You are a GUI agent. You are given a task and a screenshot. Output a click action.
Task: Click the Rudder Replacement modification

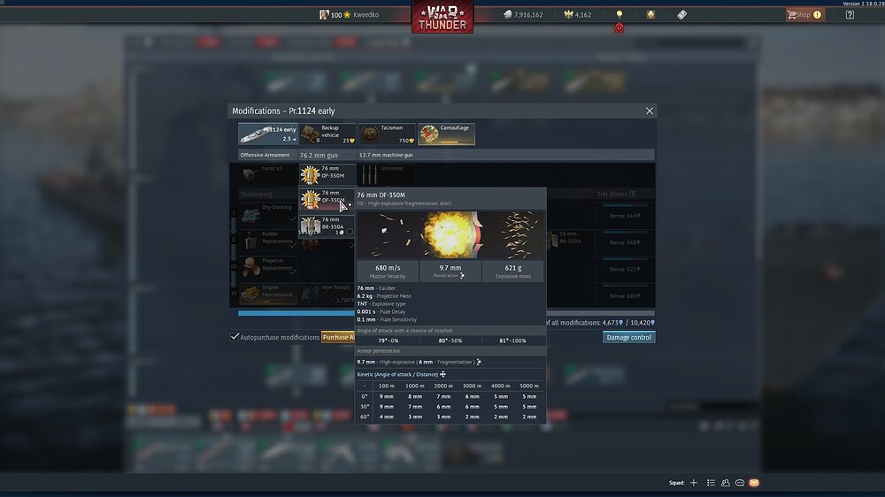pos(268,241)
